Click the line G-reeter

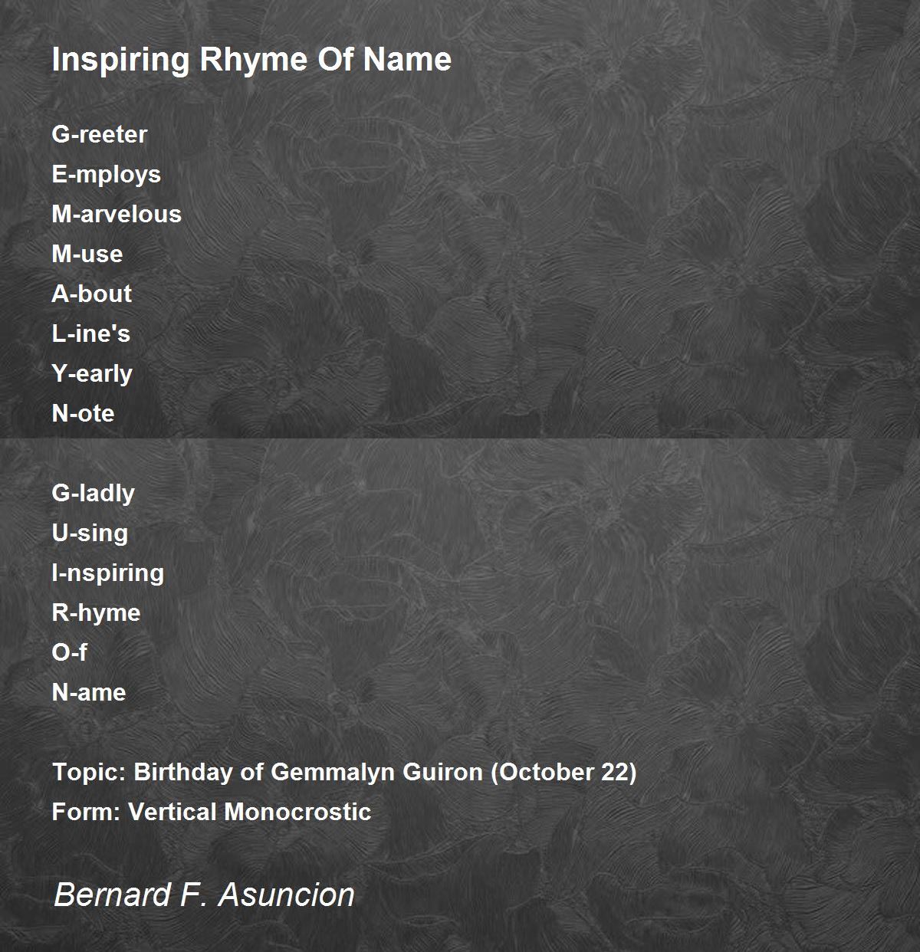[100, 134]
